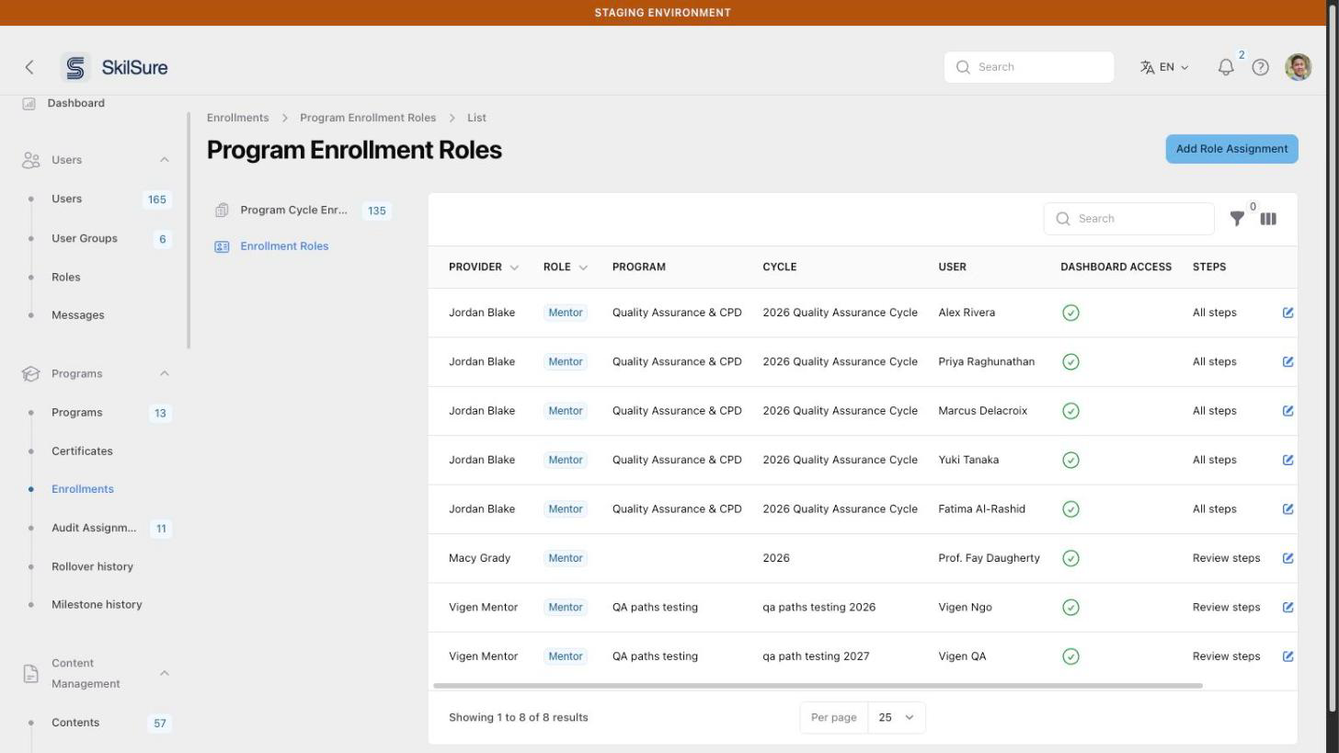Click Mentor badge in Macy Grady row
Screen dimensions: 1339x753
(x=566, y=558)
